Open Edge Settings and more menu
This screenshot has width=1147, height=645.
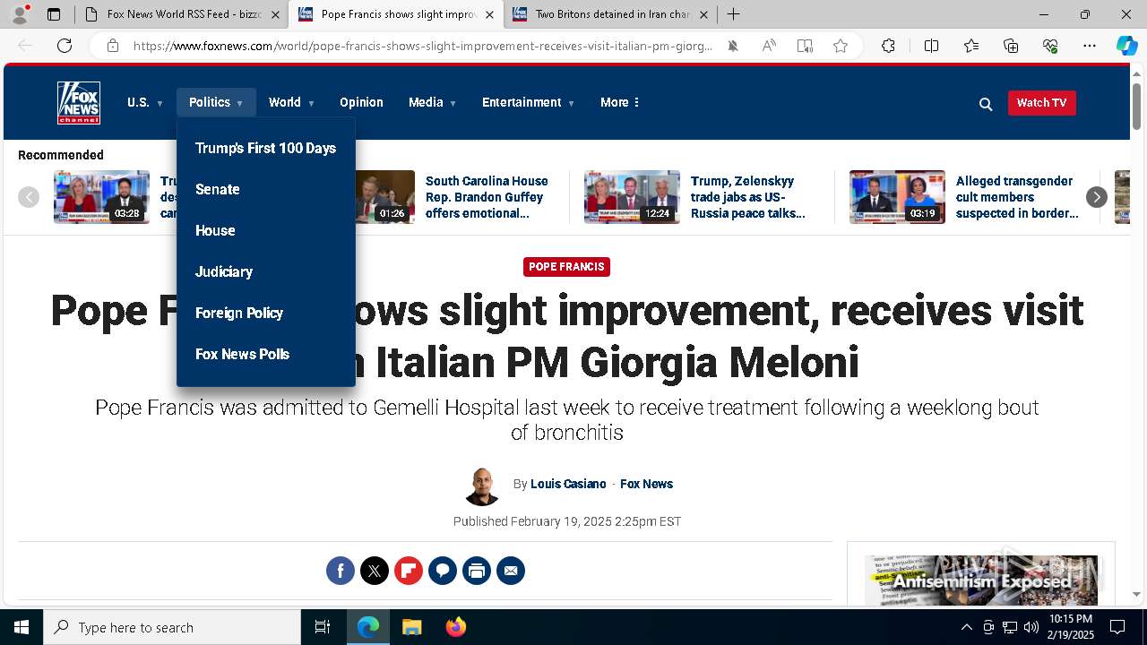[1090, 46]
